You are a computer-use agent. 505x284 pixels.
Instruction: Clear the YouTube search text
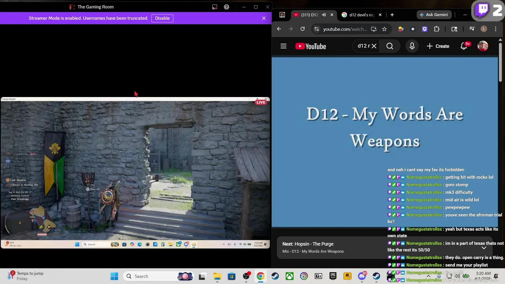[374, 46]
